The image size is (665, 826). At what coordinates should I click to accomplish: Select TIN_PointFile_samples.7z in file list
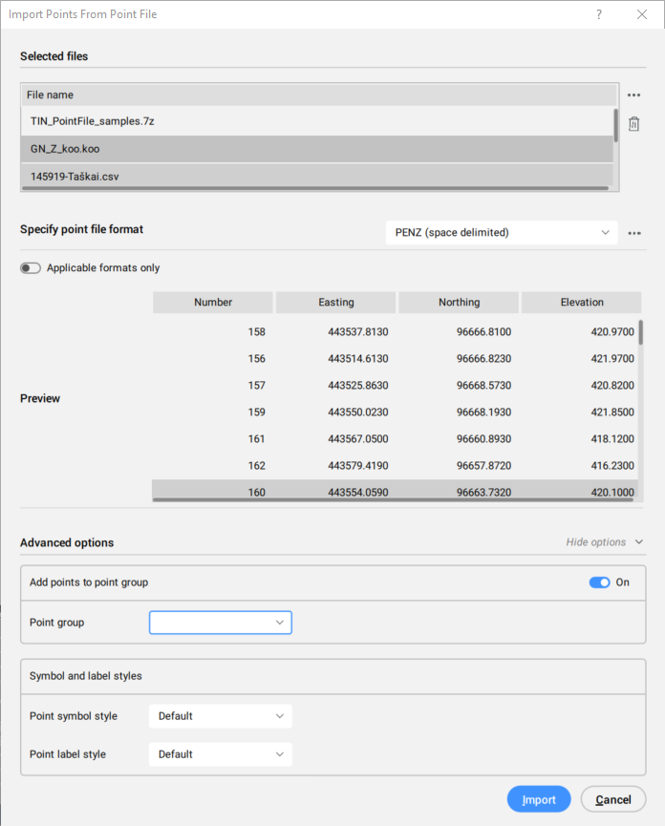(x=92, y=121)
